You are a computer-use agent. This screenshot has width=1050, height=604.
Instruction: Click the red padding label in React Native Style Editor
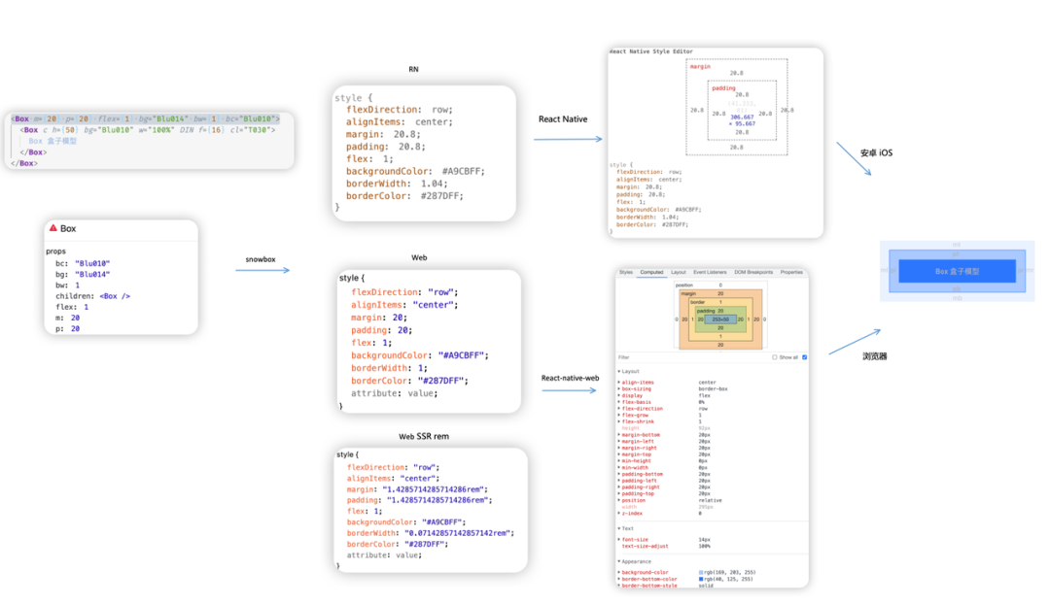pos(724,88)
